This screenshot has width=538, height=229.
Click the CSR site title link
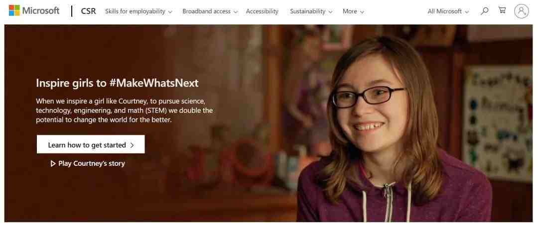point(89,11)
